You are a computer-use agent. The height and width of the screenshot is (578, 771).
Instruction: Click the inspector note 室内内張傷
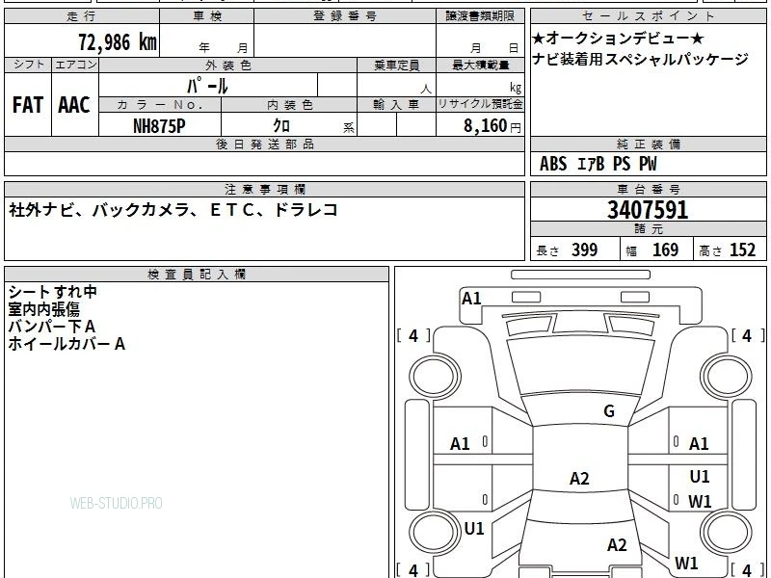(43, 309)
